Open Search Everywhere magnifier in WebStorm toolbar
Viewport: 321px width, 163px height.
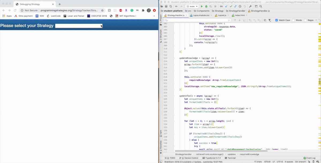click(261, 6)
